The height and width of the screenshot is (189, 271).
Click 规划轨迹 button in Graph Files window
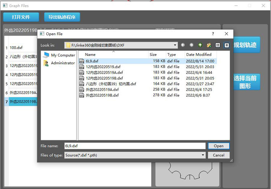247,45
